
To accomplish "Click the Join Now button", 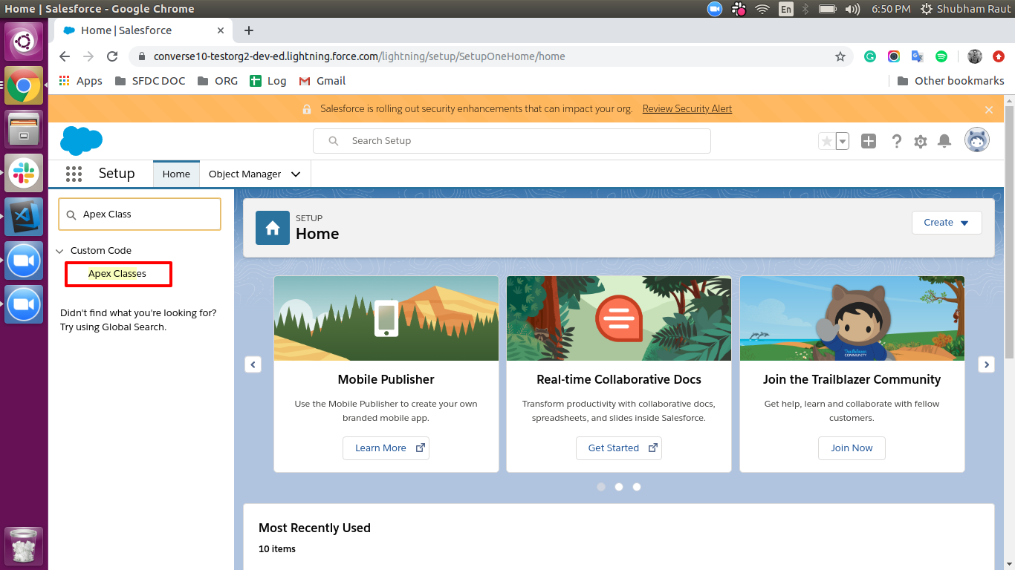I will 852,448.
